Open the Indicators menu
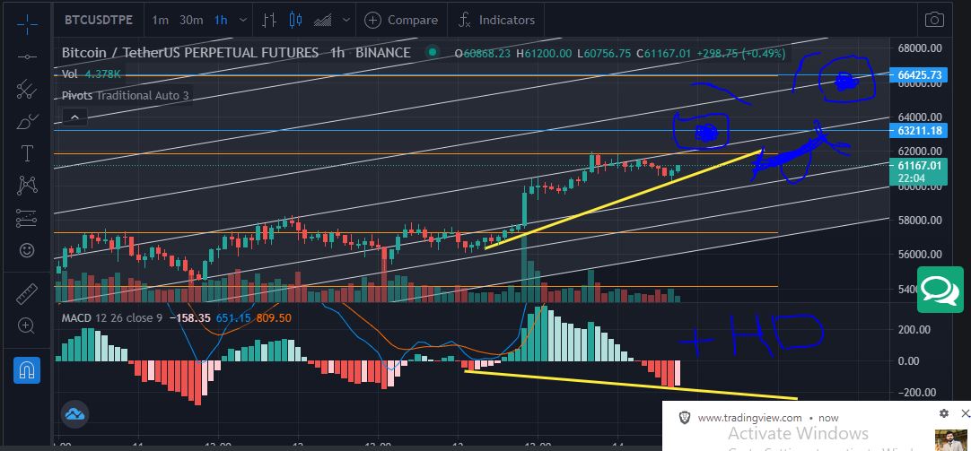 pyautogui.click(x=496, y=20)
